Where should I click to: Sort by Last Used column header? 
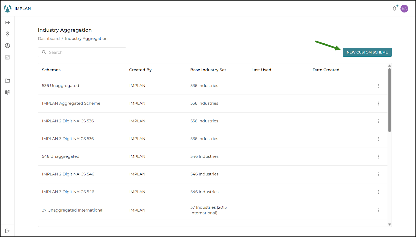[261, 70]
